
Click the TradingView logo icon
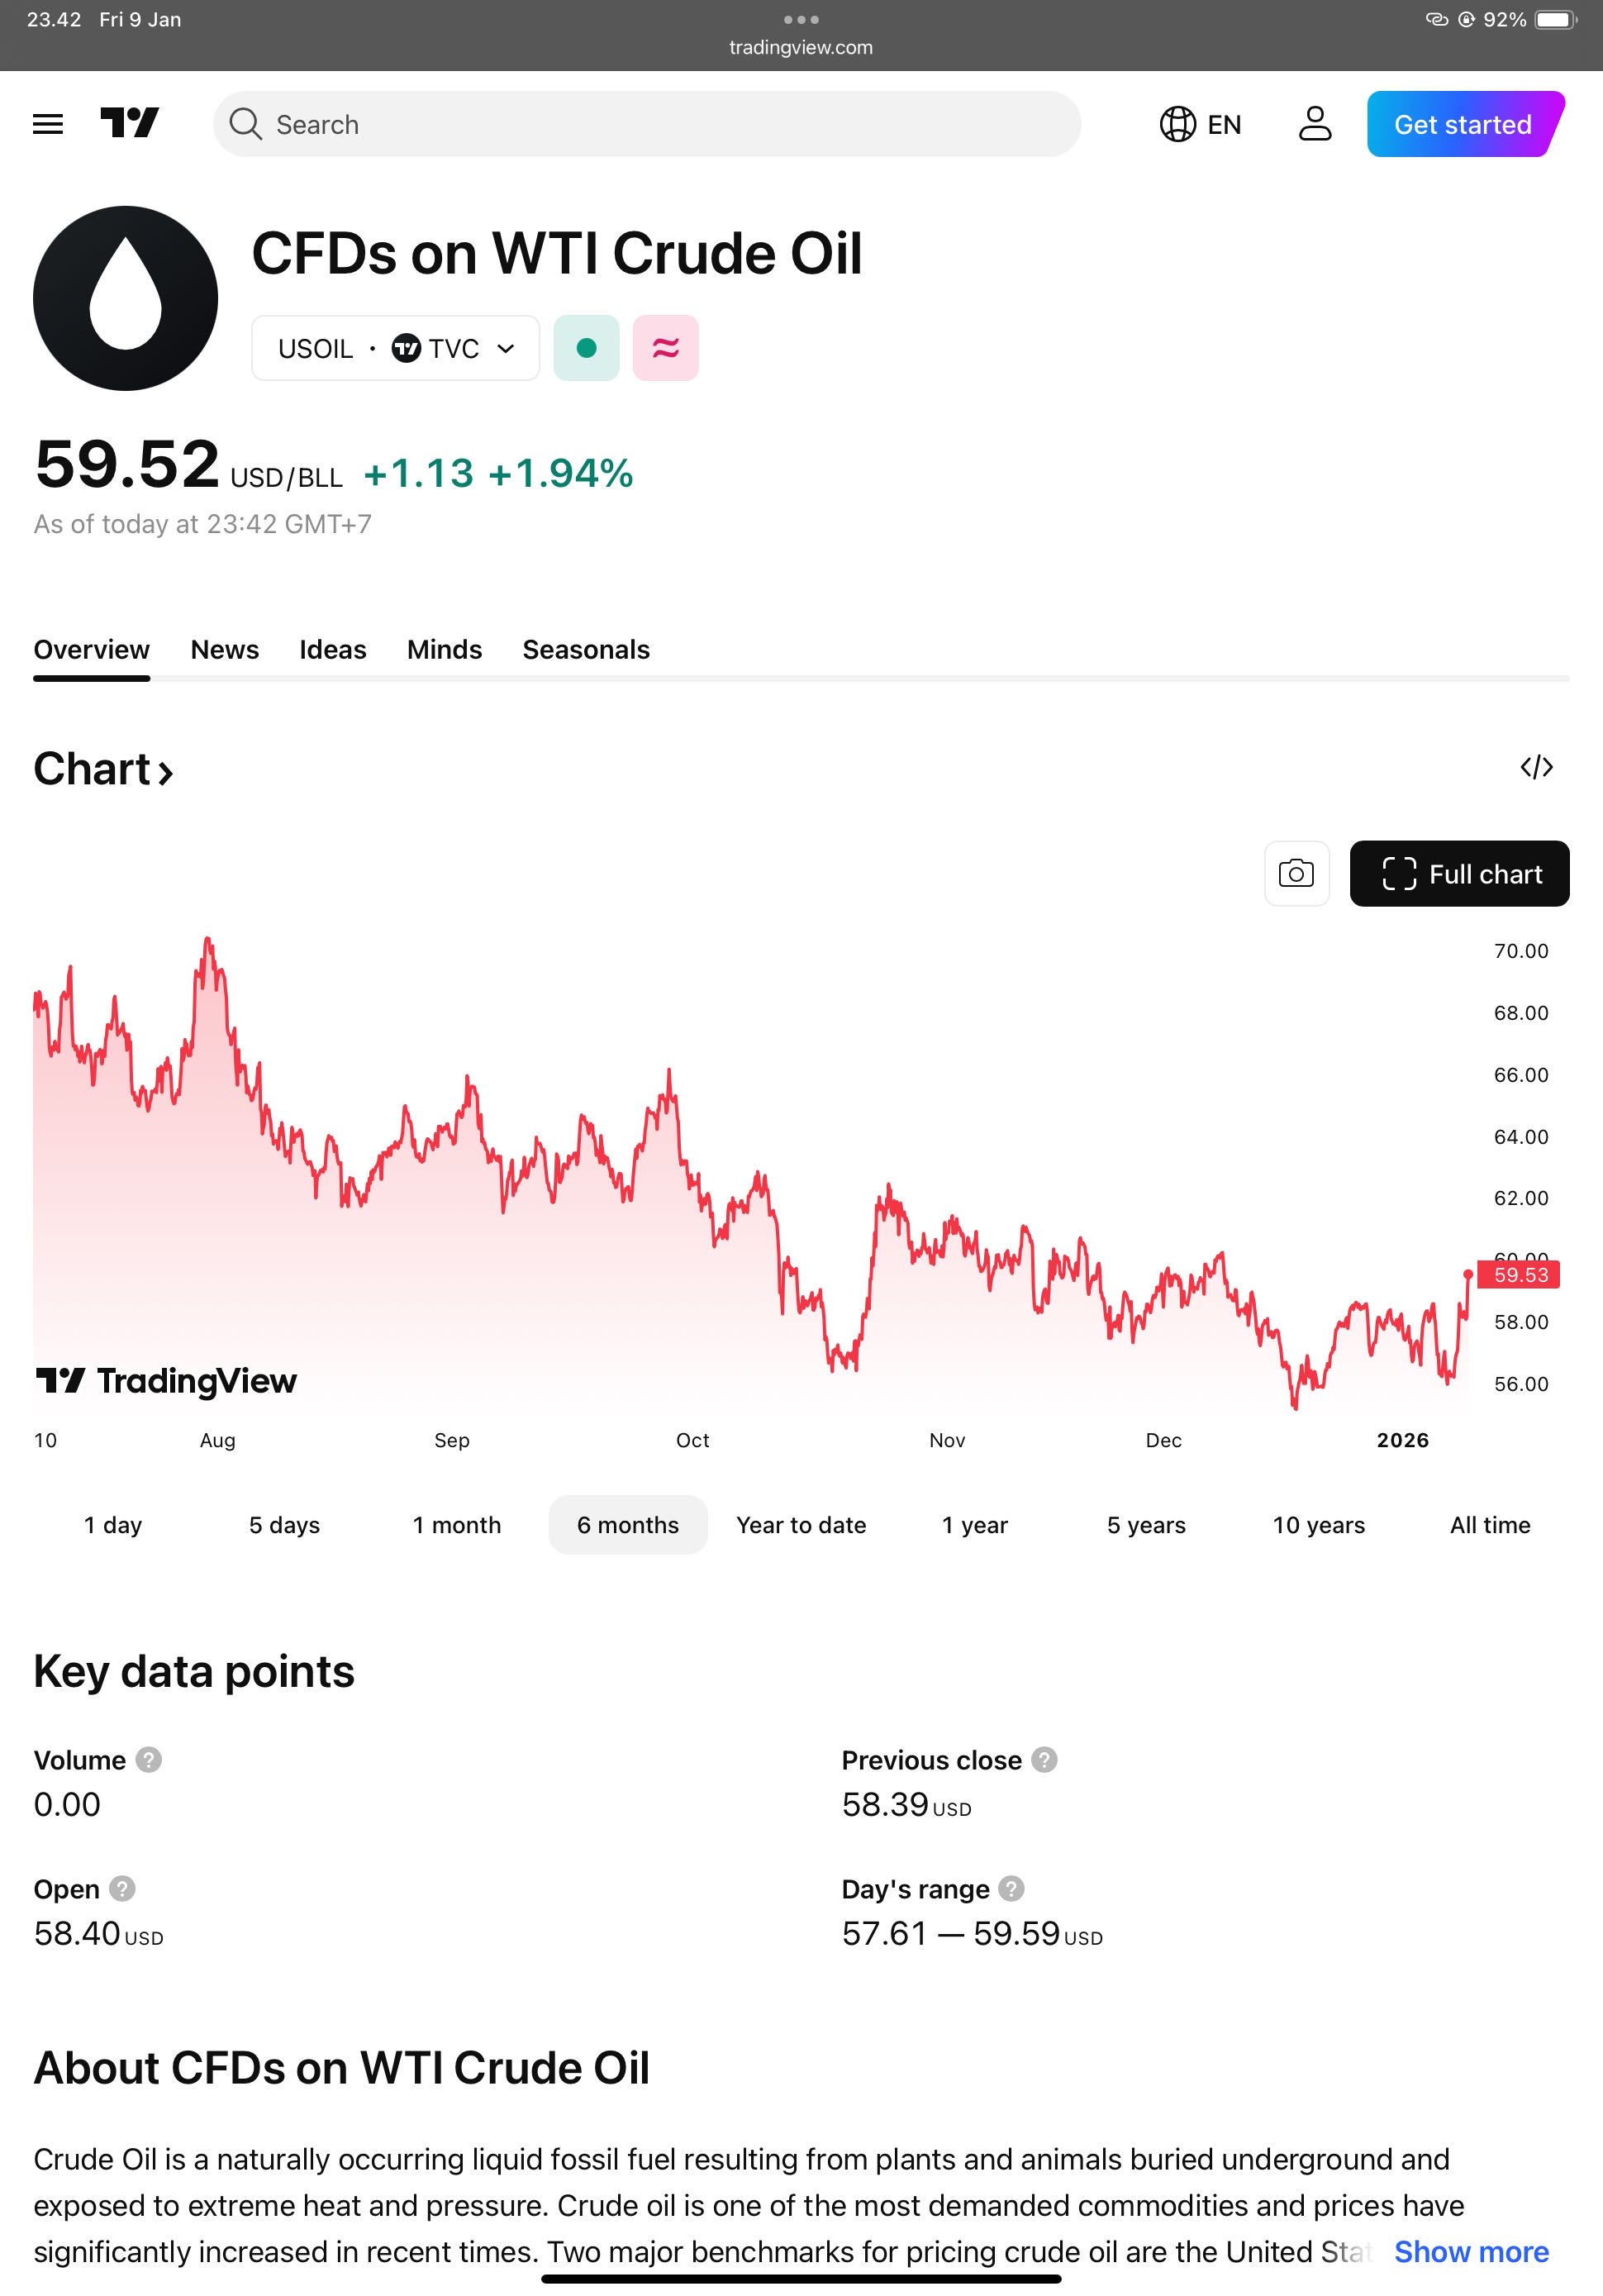(130, 123)
